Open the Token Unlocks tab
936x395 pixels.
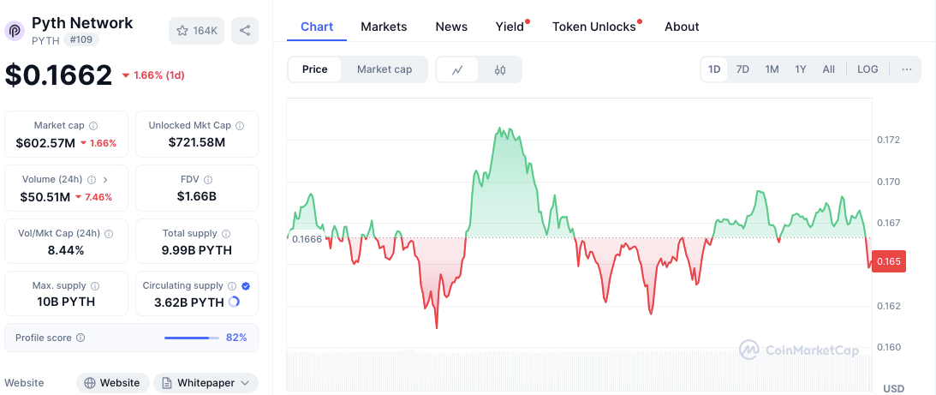tap(594, 27)
